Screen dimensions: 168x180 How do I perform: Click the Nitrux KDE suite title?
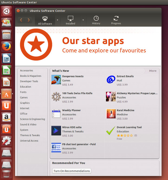click(x=72, y=127)
